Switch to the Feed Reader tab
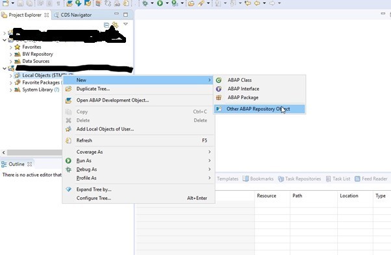Viewport: 391px width, 255px height. (371, 179)
